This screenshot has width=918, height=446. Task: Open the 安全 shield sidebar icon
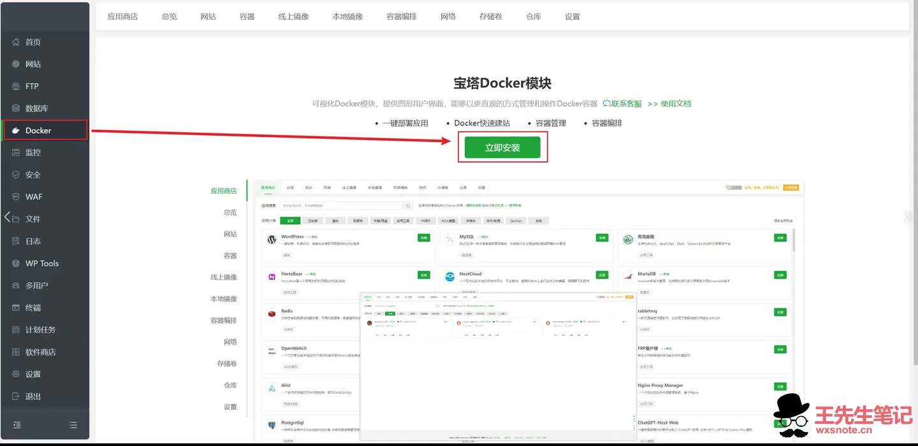point(16,175)
